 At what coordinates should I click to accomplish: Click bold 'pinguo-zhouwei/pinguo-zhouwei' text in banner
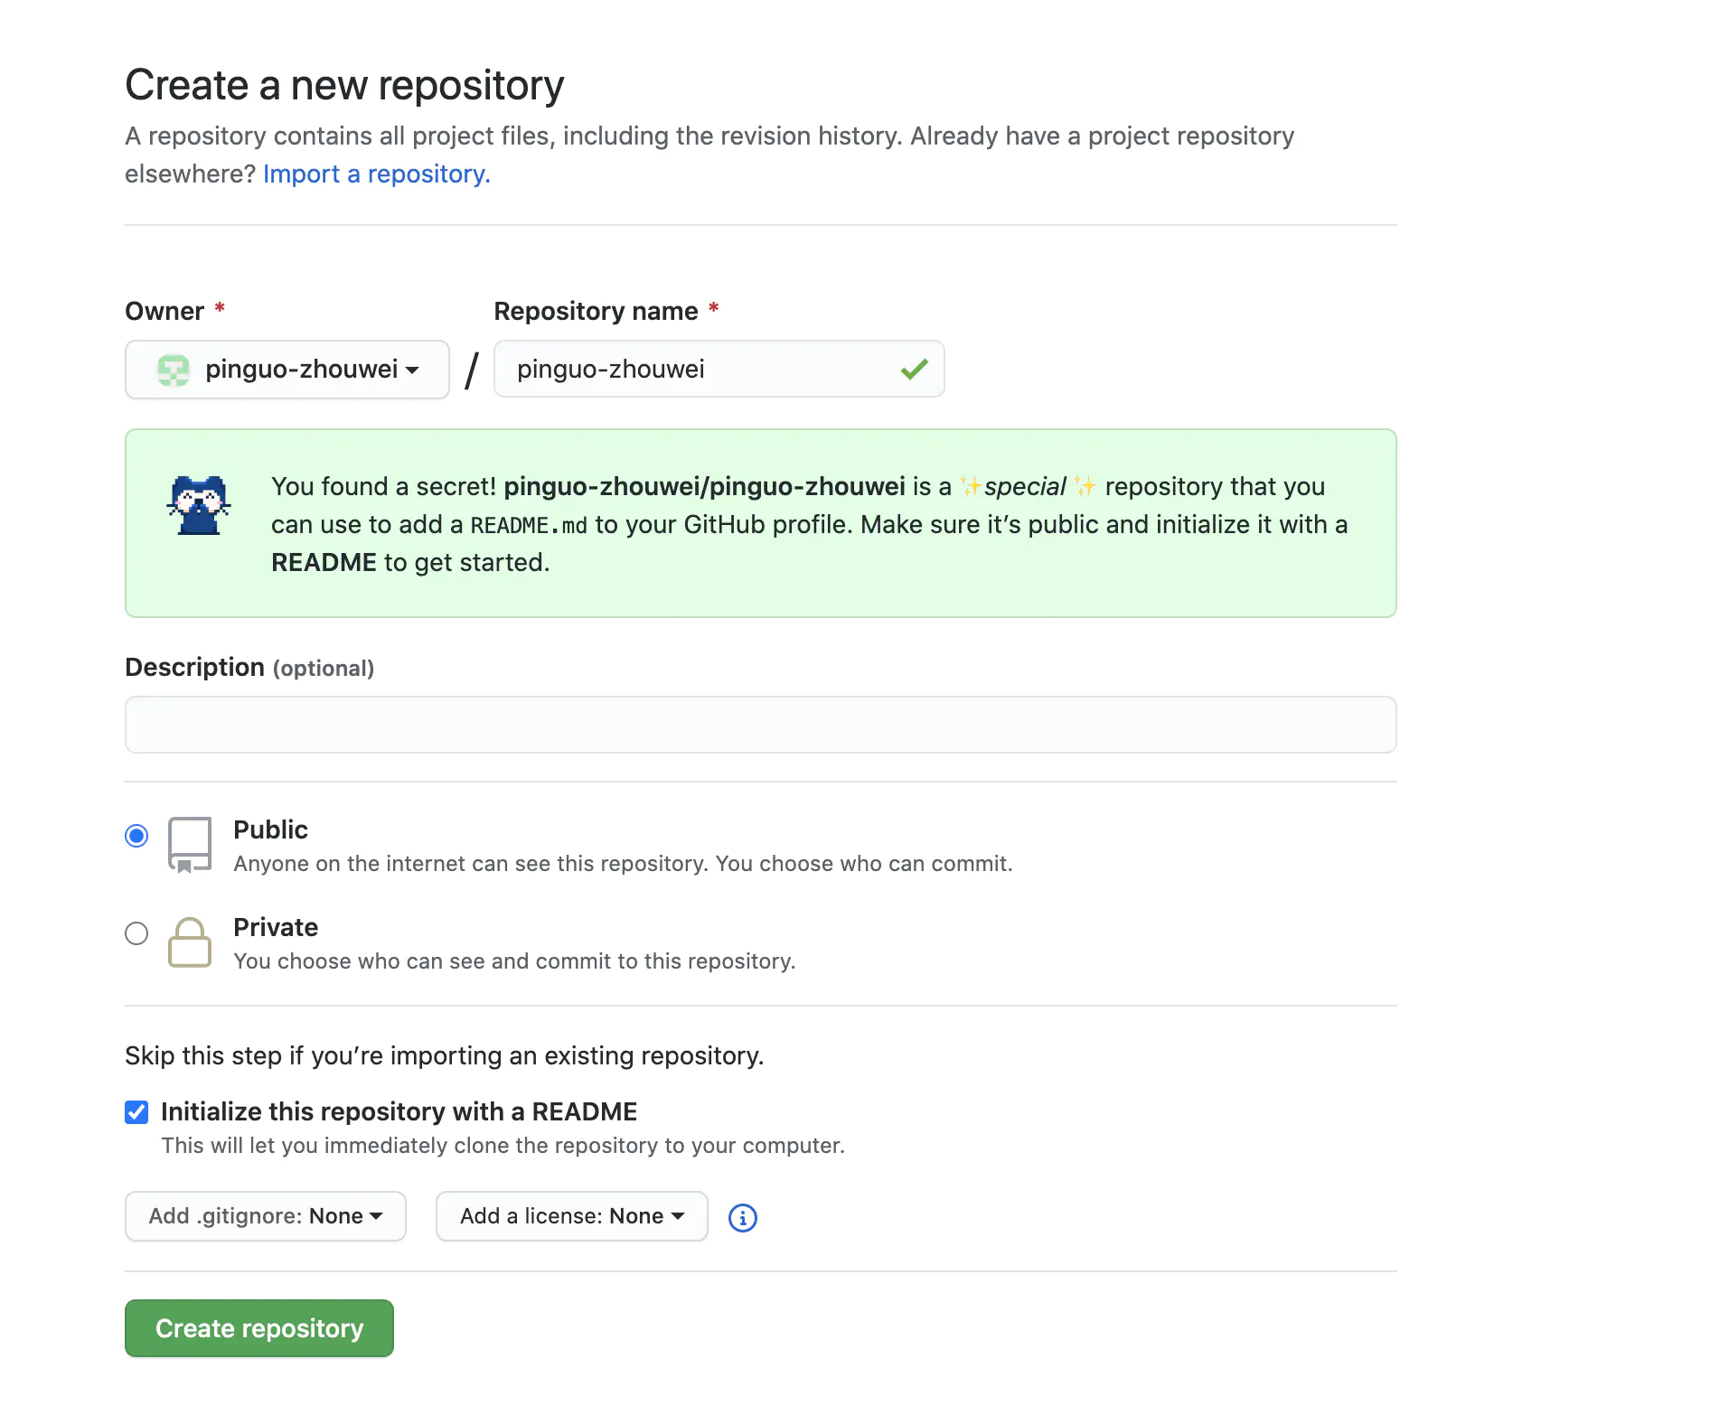[x=704, y=486]
